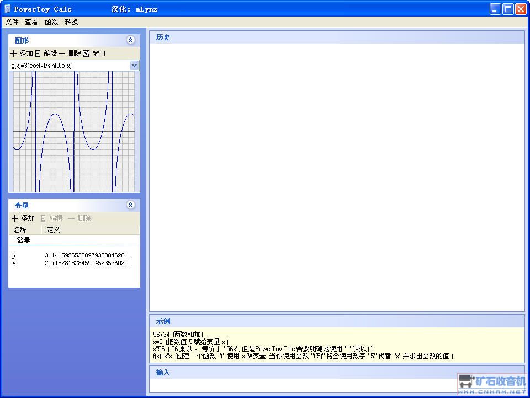Click the E edit icon in the graph toolbar
This screenshot has width=530, height=398.
(37, 53)
